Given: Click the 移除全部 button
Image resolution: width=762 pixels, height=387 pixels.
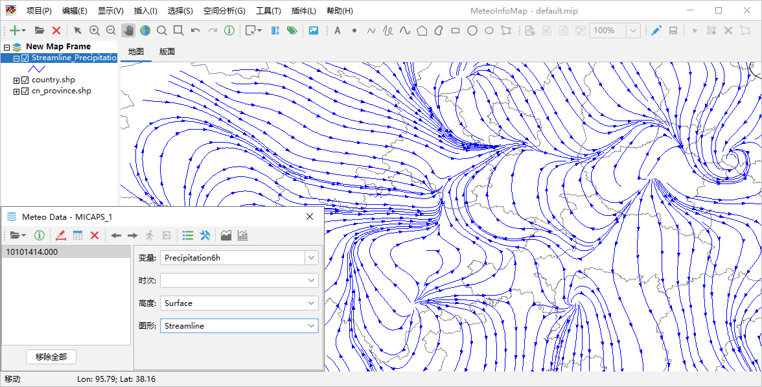Looking at the screenshot, I should pyautogui.click(x=51, y=357).
